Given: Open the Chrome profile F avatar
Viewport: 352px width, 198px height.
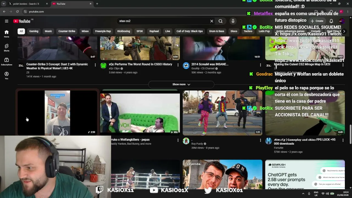Looking at the screenshot, I should 341,12.
